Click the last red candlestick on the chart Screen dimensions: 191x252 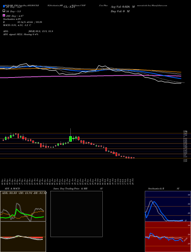pos(134,158)
